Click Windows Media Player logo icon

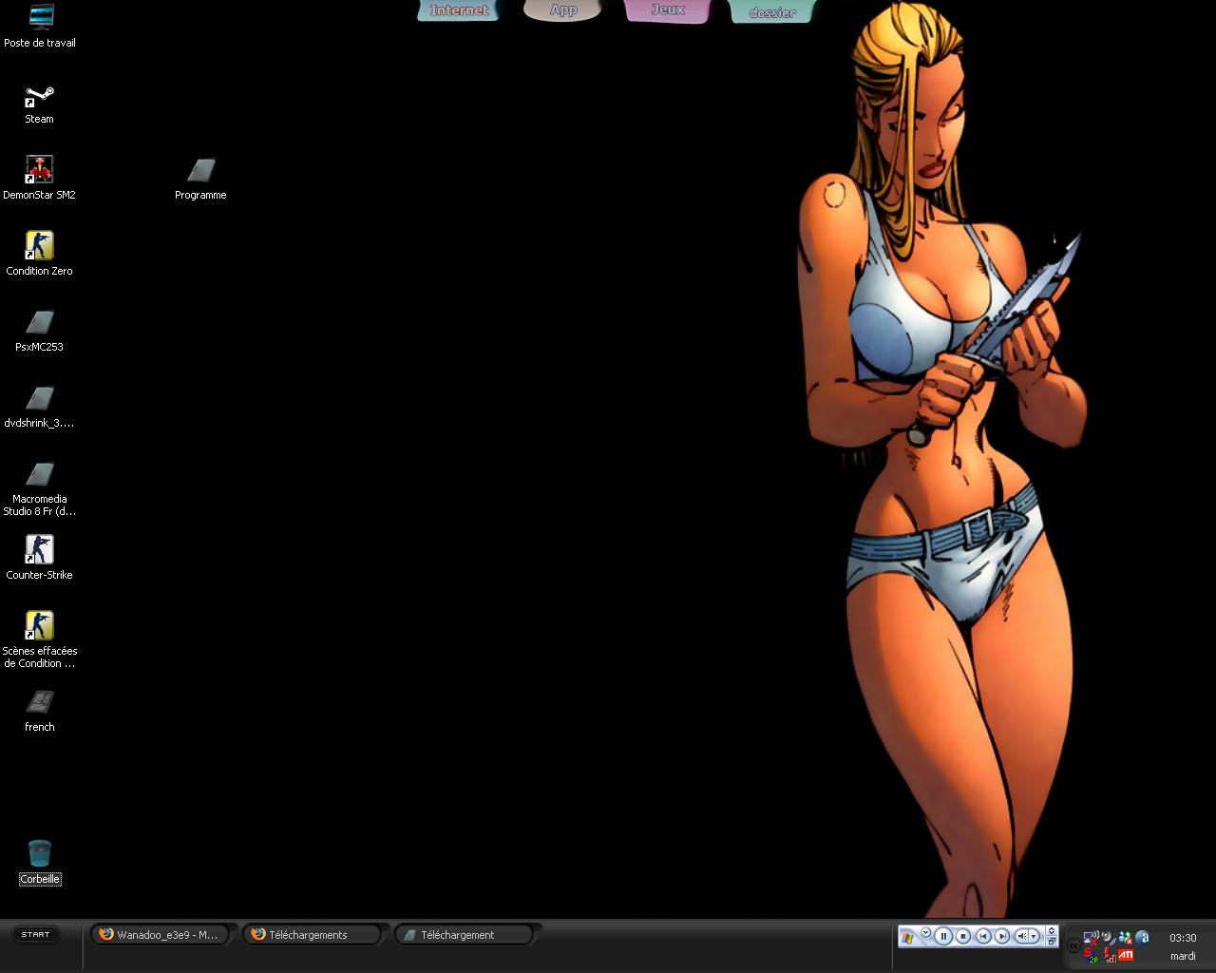point(907,938)
